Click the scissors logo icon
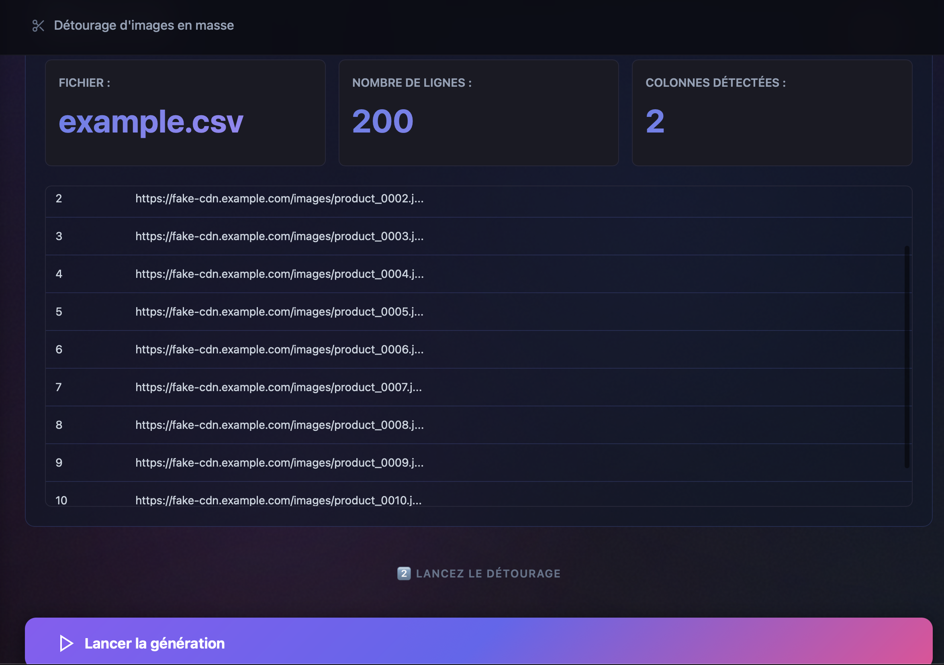The width and height of the screenshot is (944, 665). (x=38, y=25)
